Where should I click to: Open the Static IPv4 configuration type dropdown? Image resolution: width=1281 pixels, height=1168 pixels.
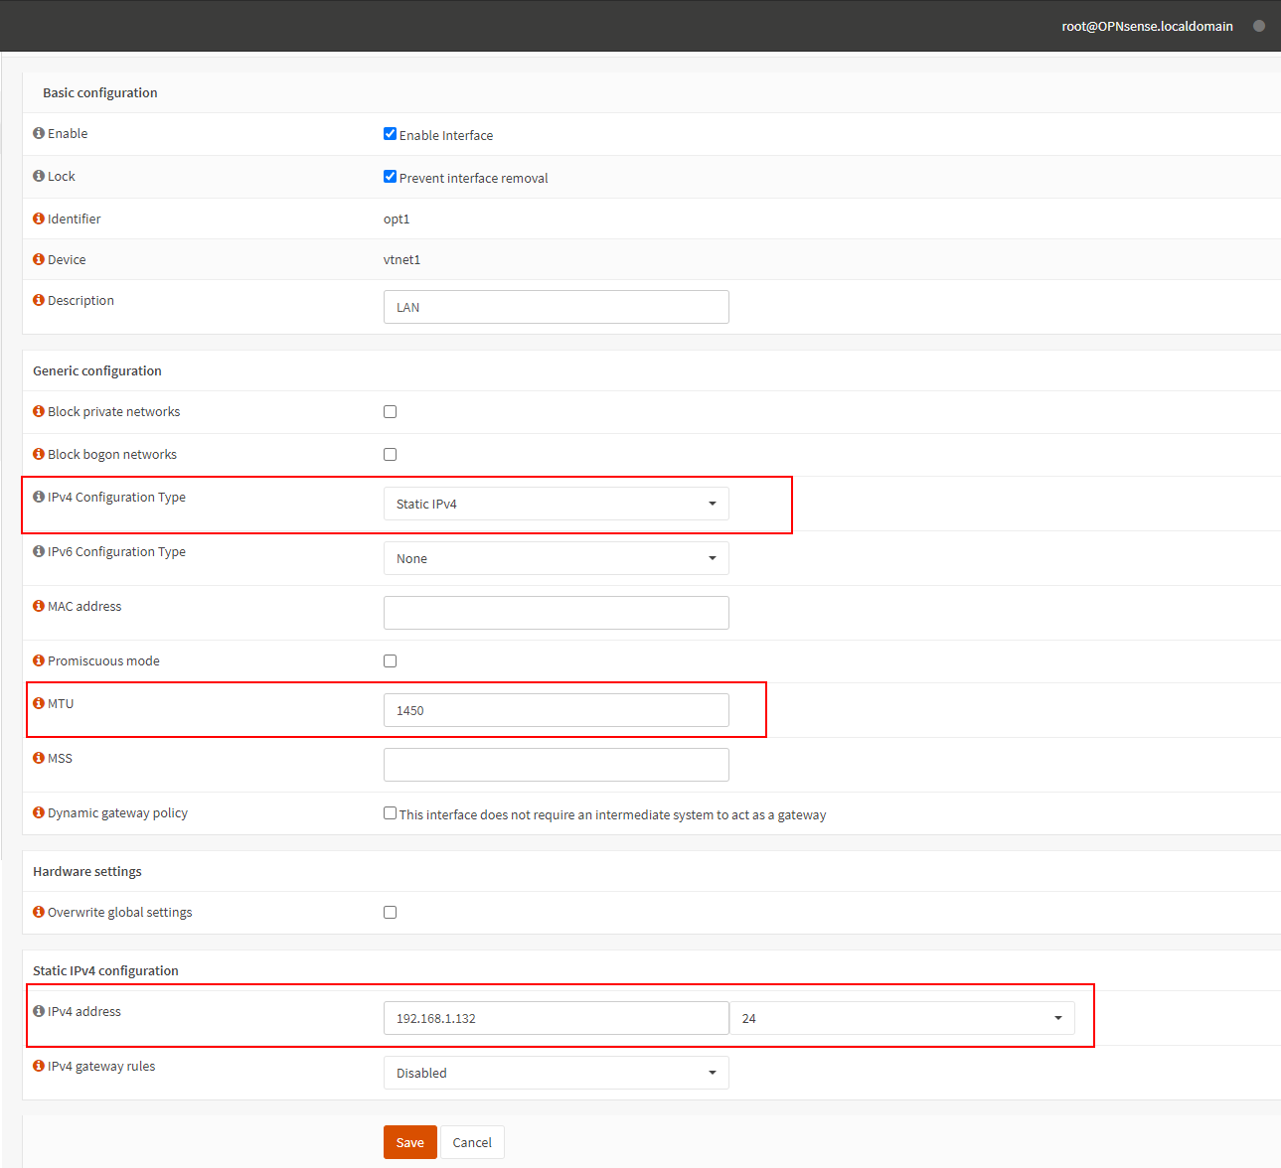point(557,504)
